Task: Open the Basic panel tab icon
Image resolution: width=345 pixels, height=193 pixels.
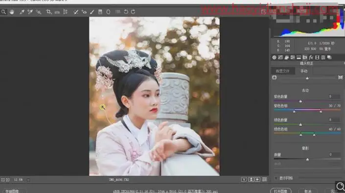Action: (x=274, y=57)
